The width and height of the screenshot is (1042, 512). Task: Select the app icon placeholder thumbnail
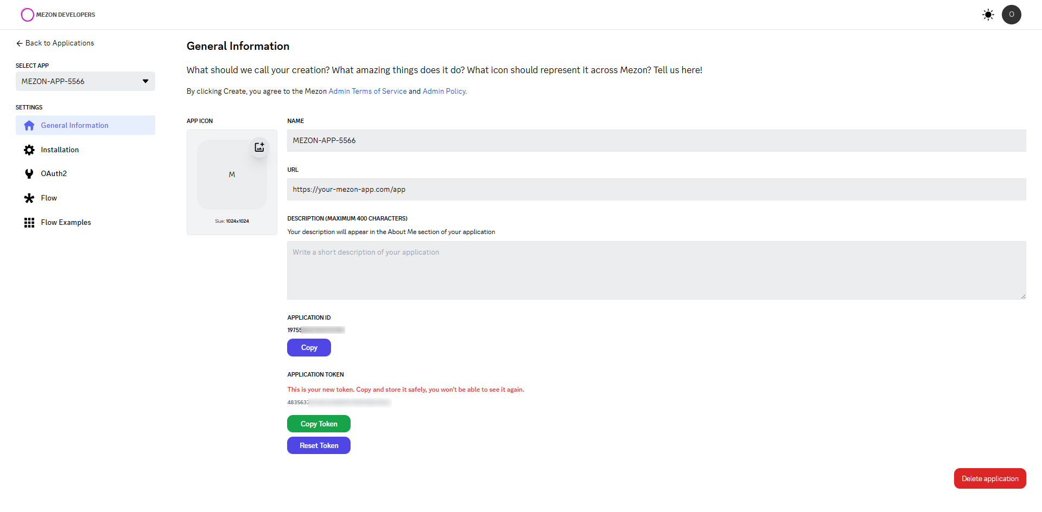tap(232, 175)
